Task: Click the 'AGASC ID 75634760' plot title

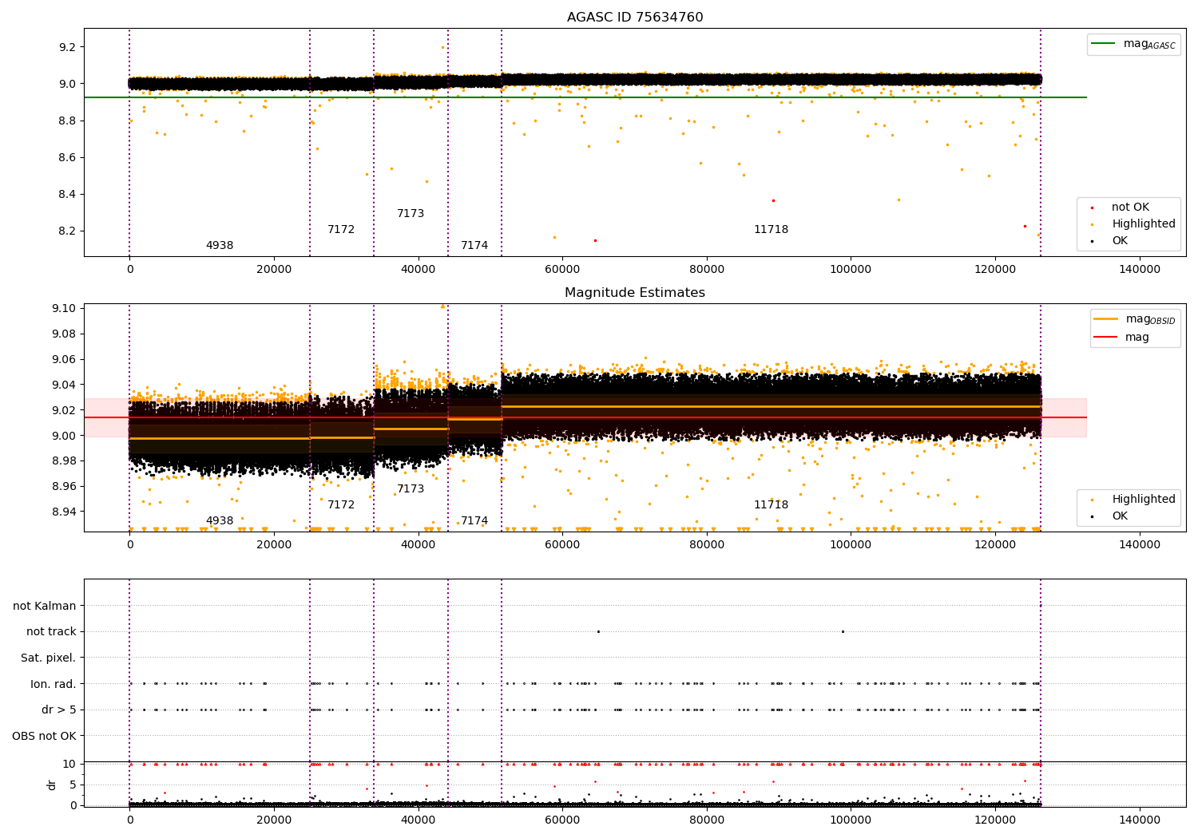Action: coord(635,18)
